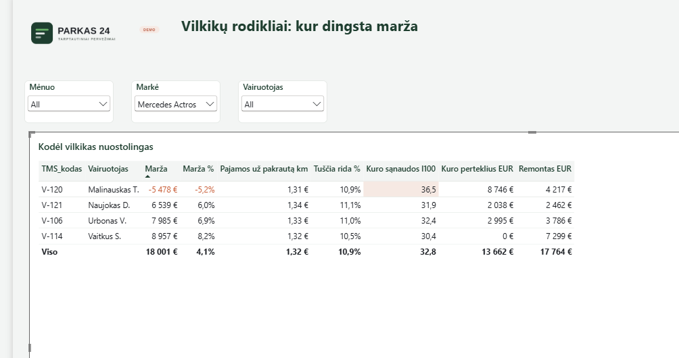679x358 pixels.
Task: Click the table title Kodėl vilkikas nuostolingas
Action: (96, 147)
